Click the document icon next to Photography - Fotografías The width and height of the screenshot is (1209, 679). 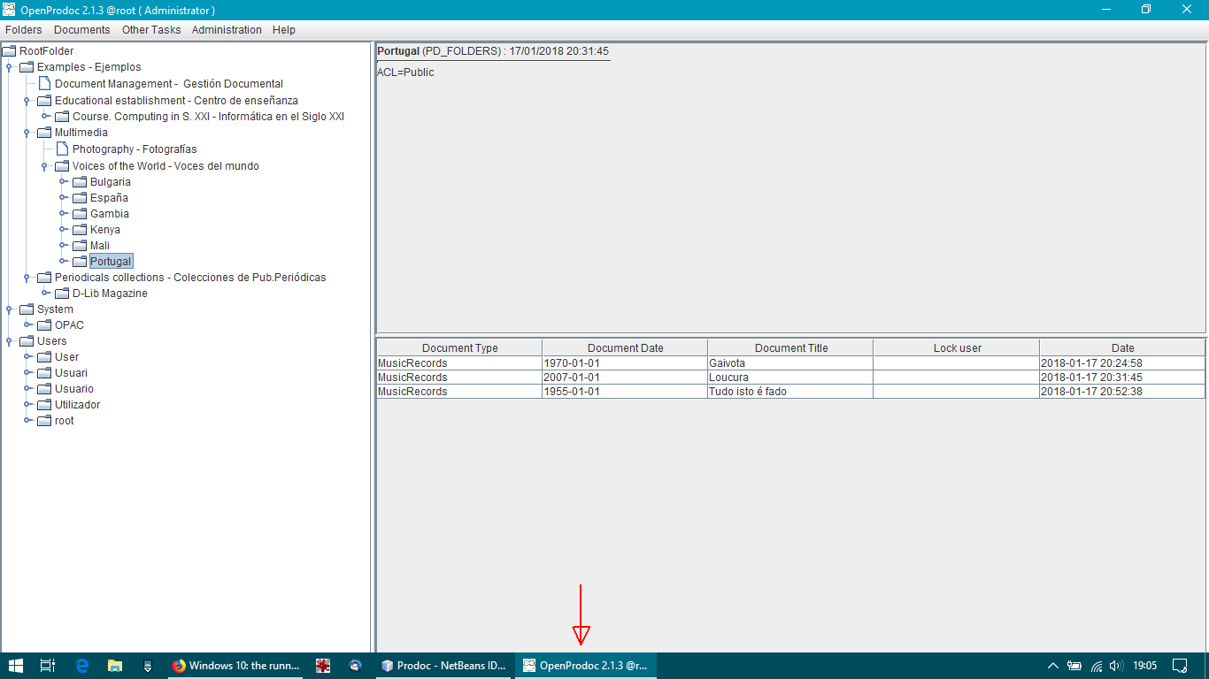pyautogui.click(x=60, y=149)
